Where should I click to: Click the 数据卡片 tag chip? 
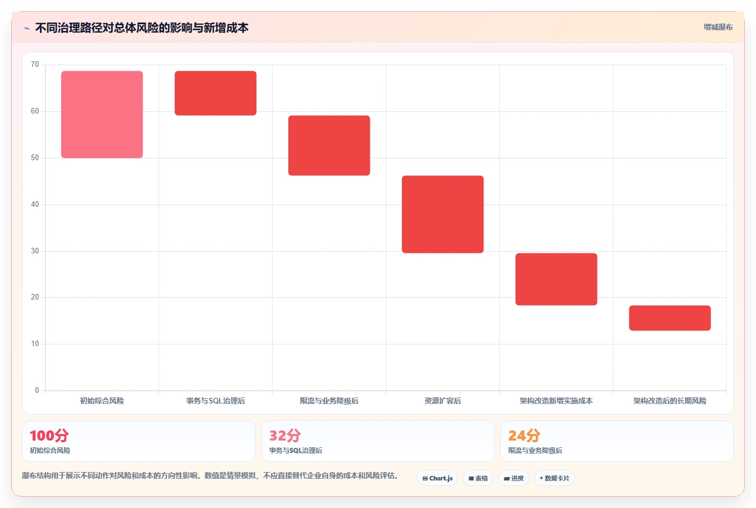554,478
